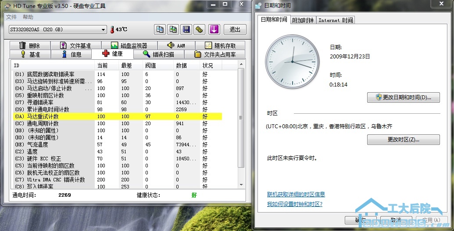The width and height of the screenshot is (454, 231).
Task: Select the (C3) 硬件 ECC 校正 row
Action: [118, 159]
